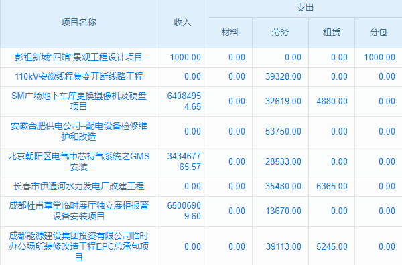Click 成都杜甫草堂临时展厅独立展柜报警设备安装项目 link
The image size is (402, 265).
click(78, 211)
